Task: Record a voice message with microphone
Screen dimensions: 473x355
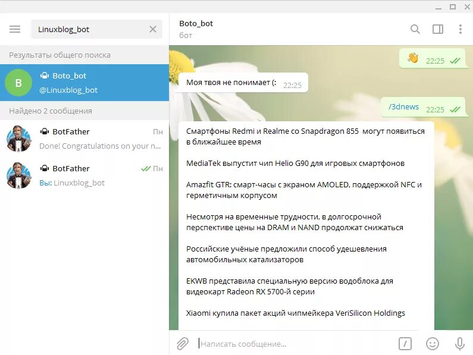Action: pyautogui.click(x=460, y=344)
